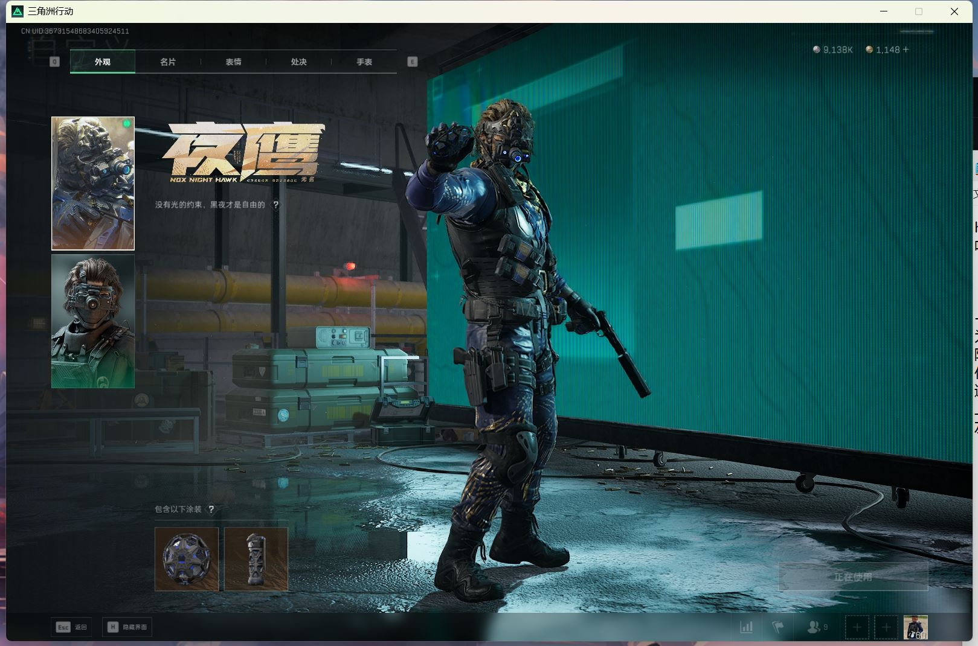The image size is (978, 646).
Task: Open the friends list icon
Action: click(817, 627)
